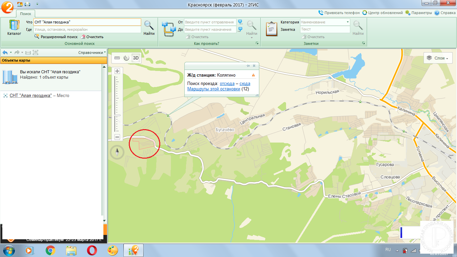
Task: Expand the arrow under route Найти button
Action: [x=252, y=38]
